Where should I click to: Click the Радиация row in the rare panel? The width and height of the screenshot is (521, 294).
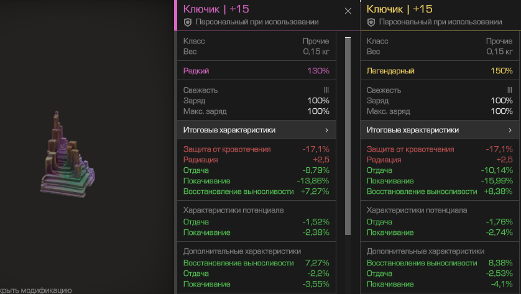click(x=257, y=160)
